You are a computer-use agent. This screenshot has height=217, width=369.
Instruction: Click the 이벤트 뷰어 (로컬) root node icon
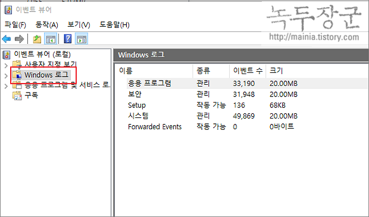click(7, 55)
